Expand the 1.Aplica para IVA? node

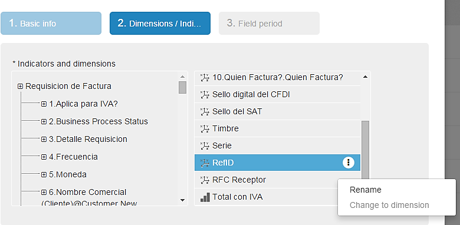[x=44, y=104]
